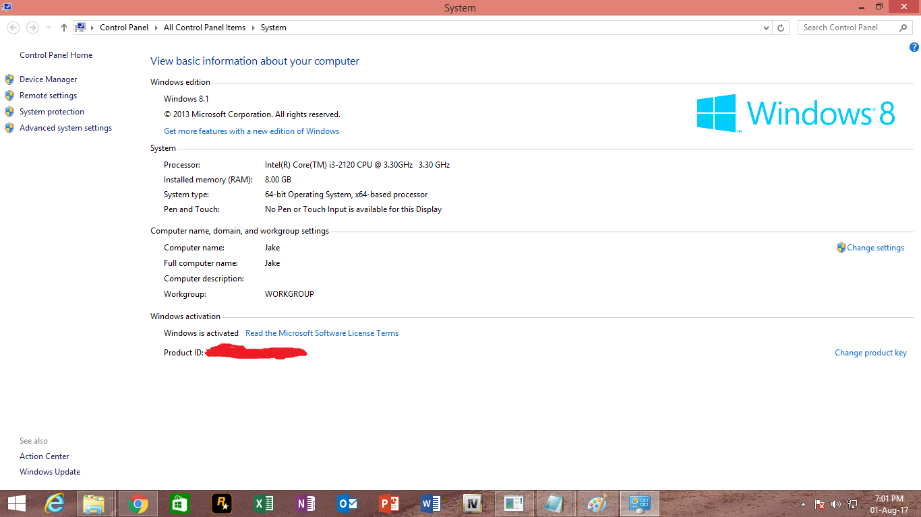Open Advanced system settings

click(x=65, y=128)
